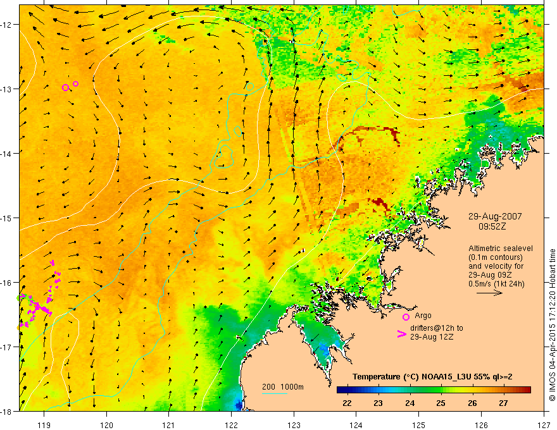Click dark blue end of temperature color bar
Image resolution: width=557 pixels, height=430 pixels.
point(341,390)
